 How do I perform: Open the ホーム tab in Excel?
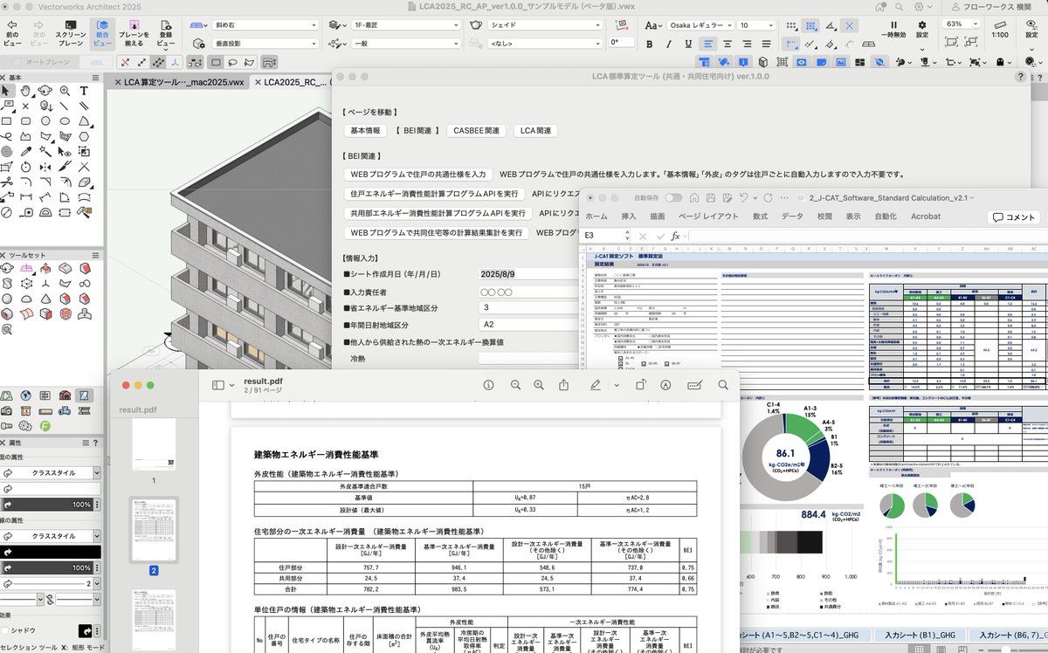point(596,217)
